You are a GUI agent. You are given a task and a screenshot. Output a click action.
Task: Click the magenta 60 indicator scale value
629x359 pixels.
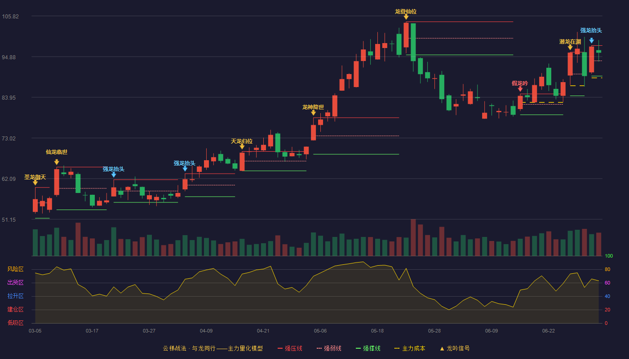click(x=607, y=283)
